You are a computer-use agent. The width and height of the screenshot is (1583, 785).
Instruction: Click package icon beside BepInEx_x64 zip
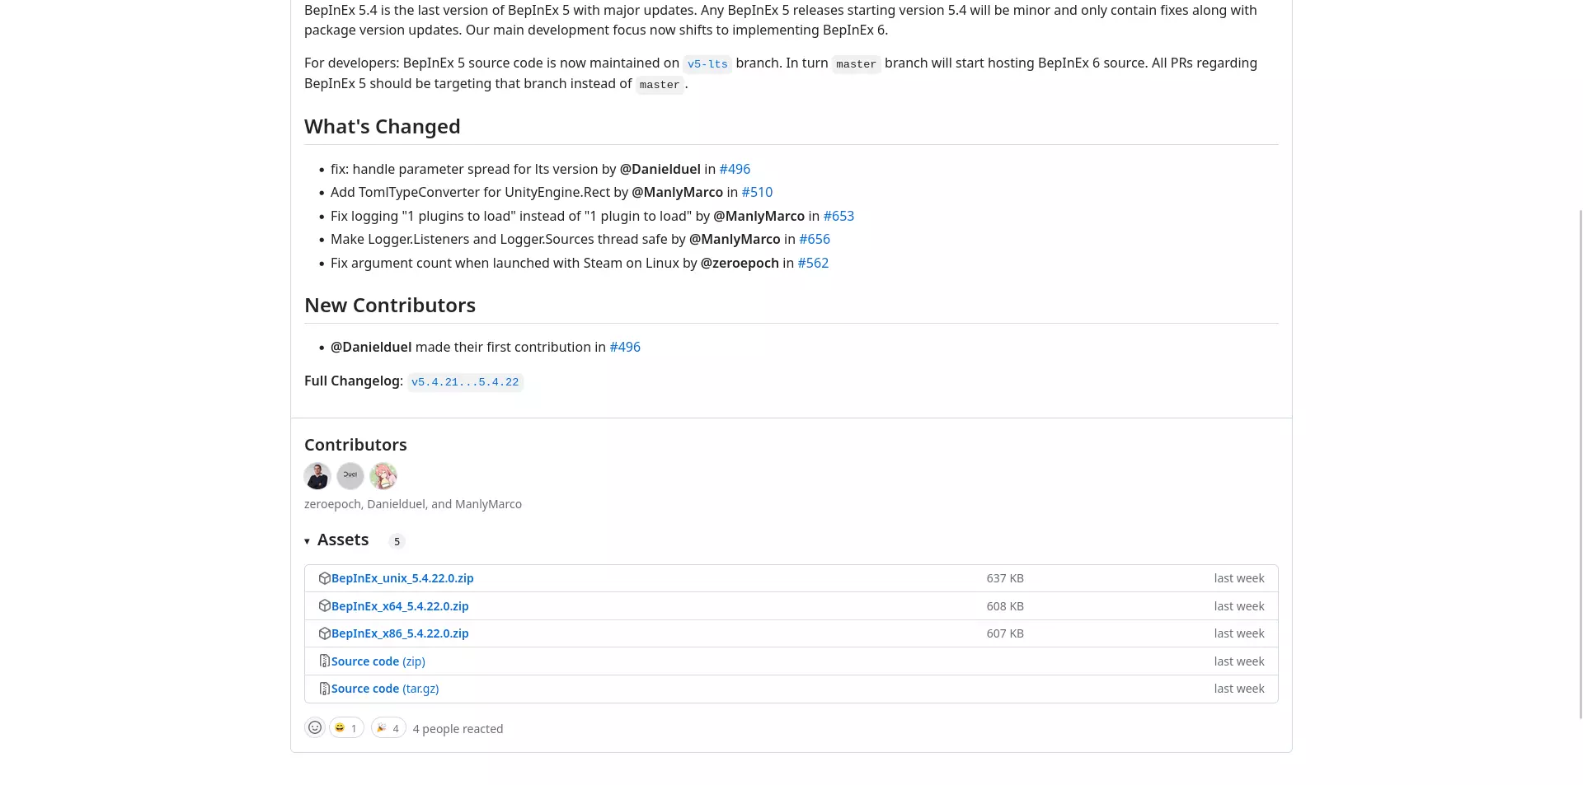(325, 606)
